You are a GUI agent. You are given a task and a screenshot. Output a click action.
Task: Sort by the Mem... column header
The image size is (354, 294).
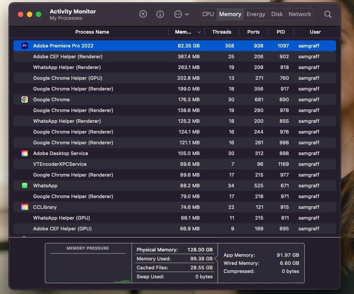(x=183, y=32)
